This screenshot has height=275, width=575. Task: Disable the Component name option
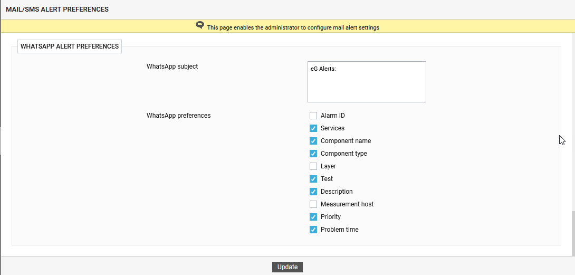point(313,141)
